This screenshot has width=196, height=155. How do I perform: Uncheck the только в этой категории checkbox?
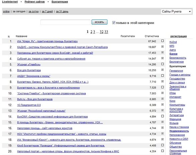point(114,23)
